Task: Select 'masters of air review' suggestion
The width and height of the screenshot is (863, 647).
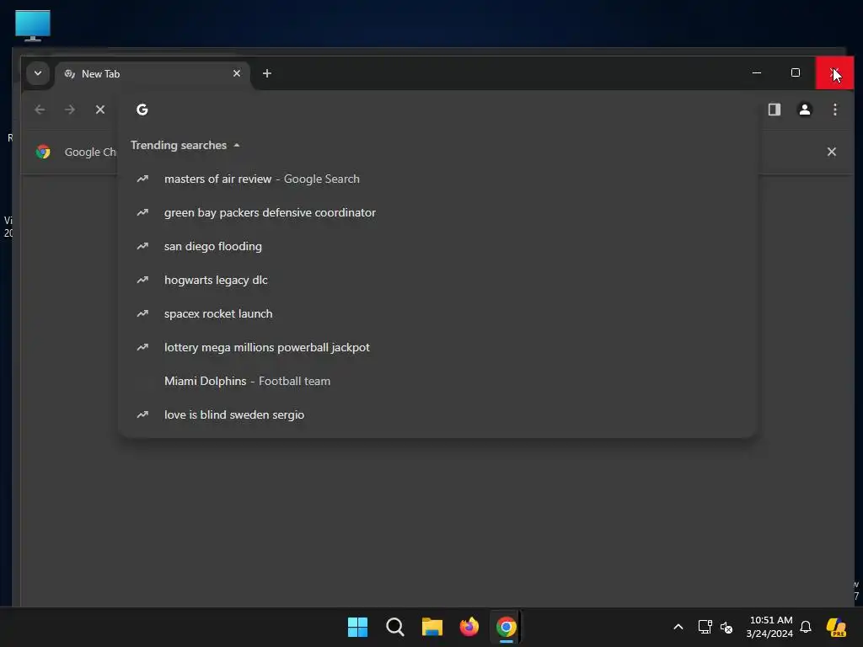Action: [437, 179]
